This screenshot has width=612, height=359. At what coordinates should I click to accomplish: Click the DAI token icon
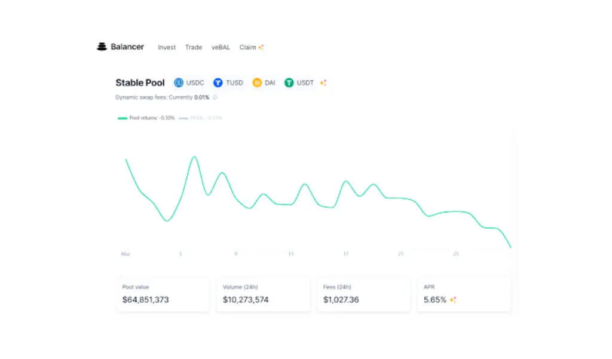[257, 83]
